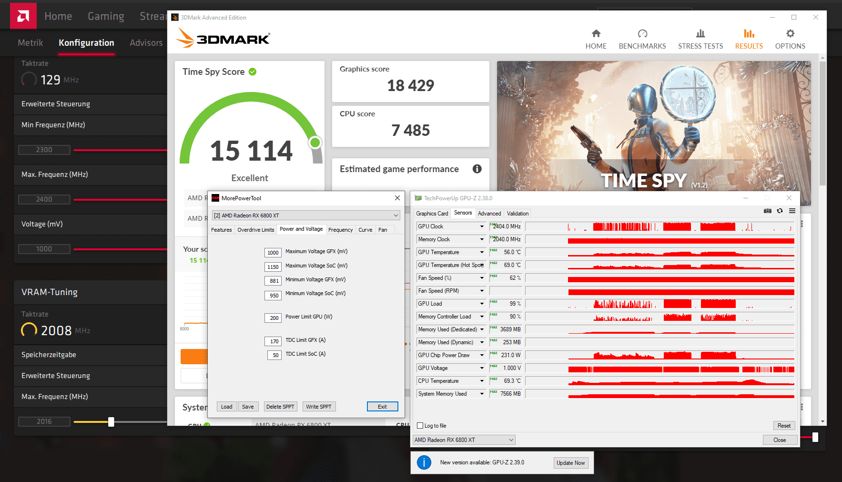Click the MorePowerTool title bar icon

point(215,198)
